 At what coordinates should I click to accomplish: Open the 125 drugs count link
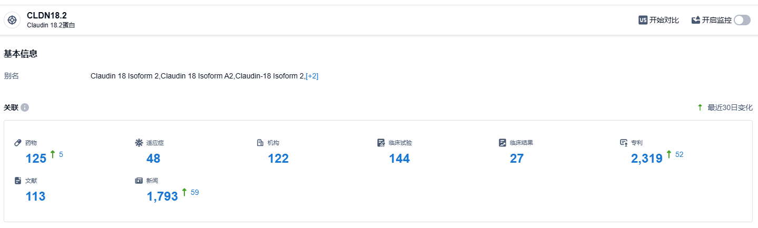pyautogui.click(x=36, y=158)
